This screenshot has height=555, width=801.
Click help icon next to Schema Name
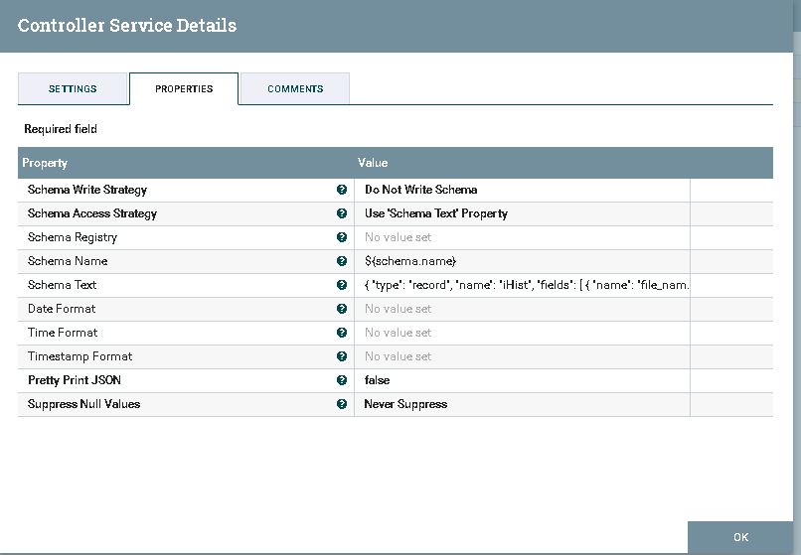(x=342, y=261)
